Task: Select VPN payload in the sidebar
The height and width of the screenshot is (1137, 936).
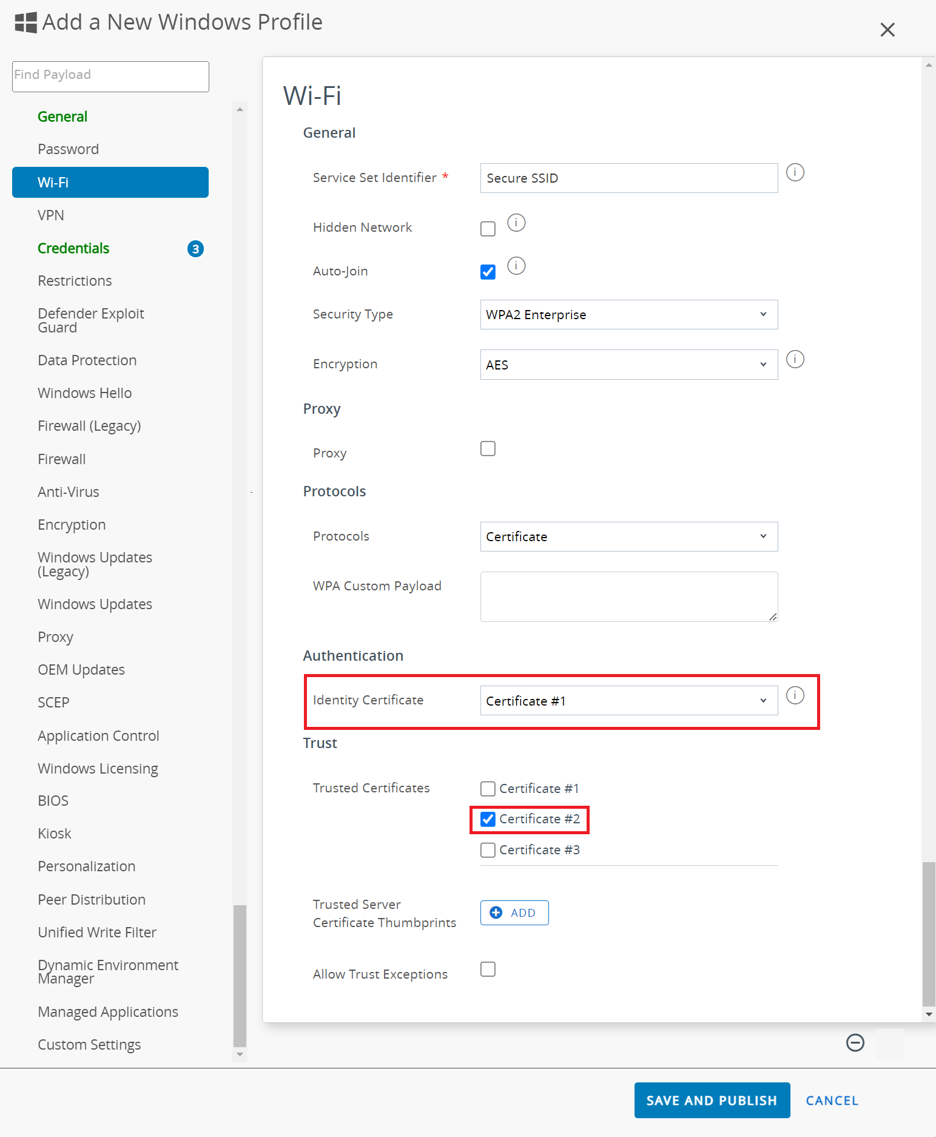Action: [51, 215]
